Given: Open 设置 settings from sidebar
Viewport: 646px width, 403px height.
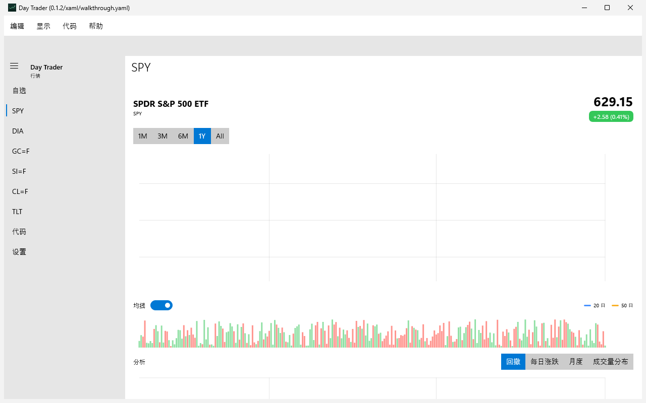Looking at the screenshot, I should pyautogui.click(x=65, y=252).
